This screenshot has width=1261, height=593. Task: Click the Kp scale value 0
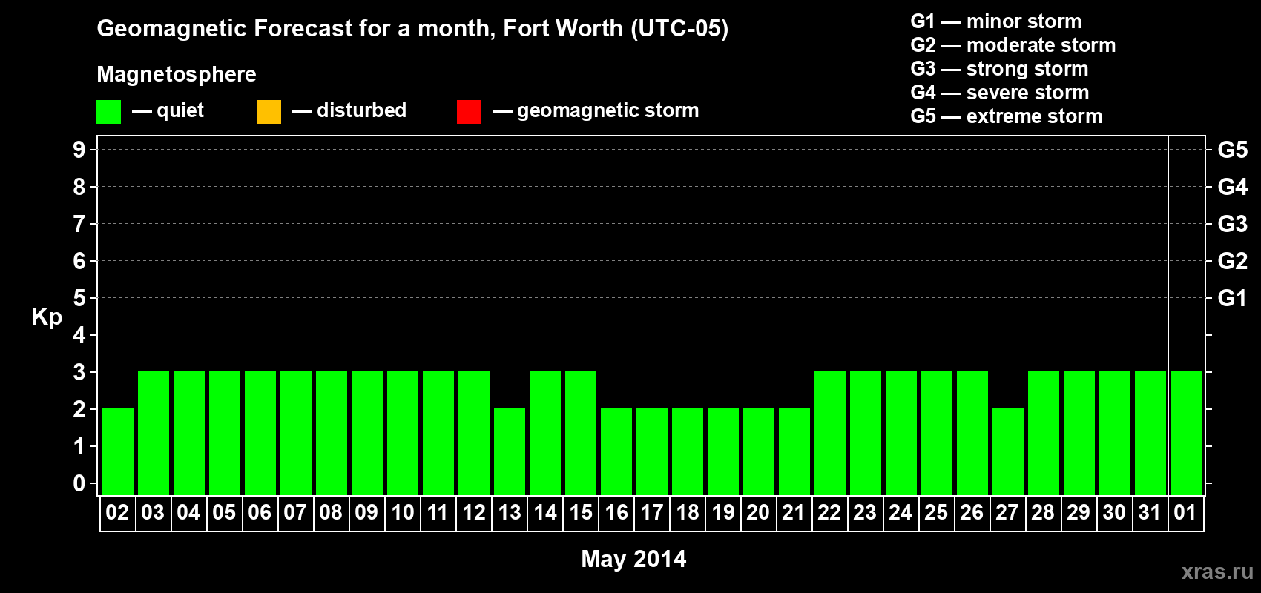[79, 483]
